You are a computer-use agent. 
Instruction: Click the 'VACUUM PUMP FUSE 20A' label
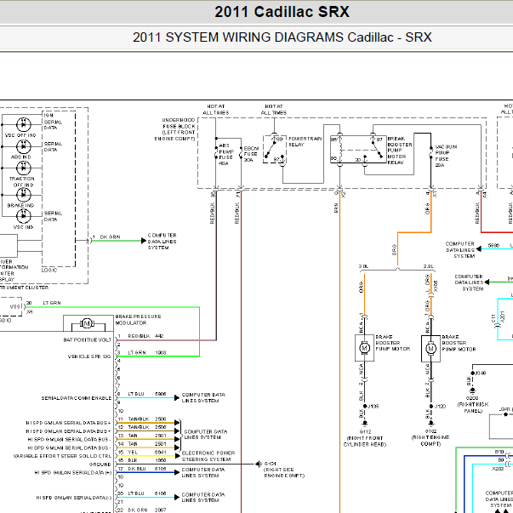click(x=446, y=156)
